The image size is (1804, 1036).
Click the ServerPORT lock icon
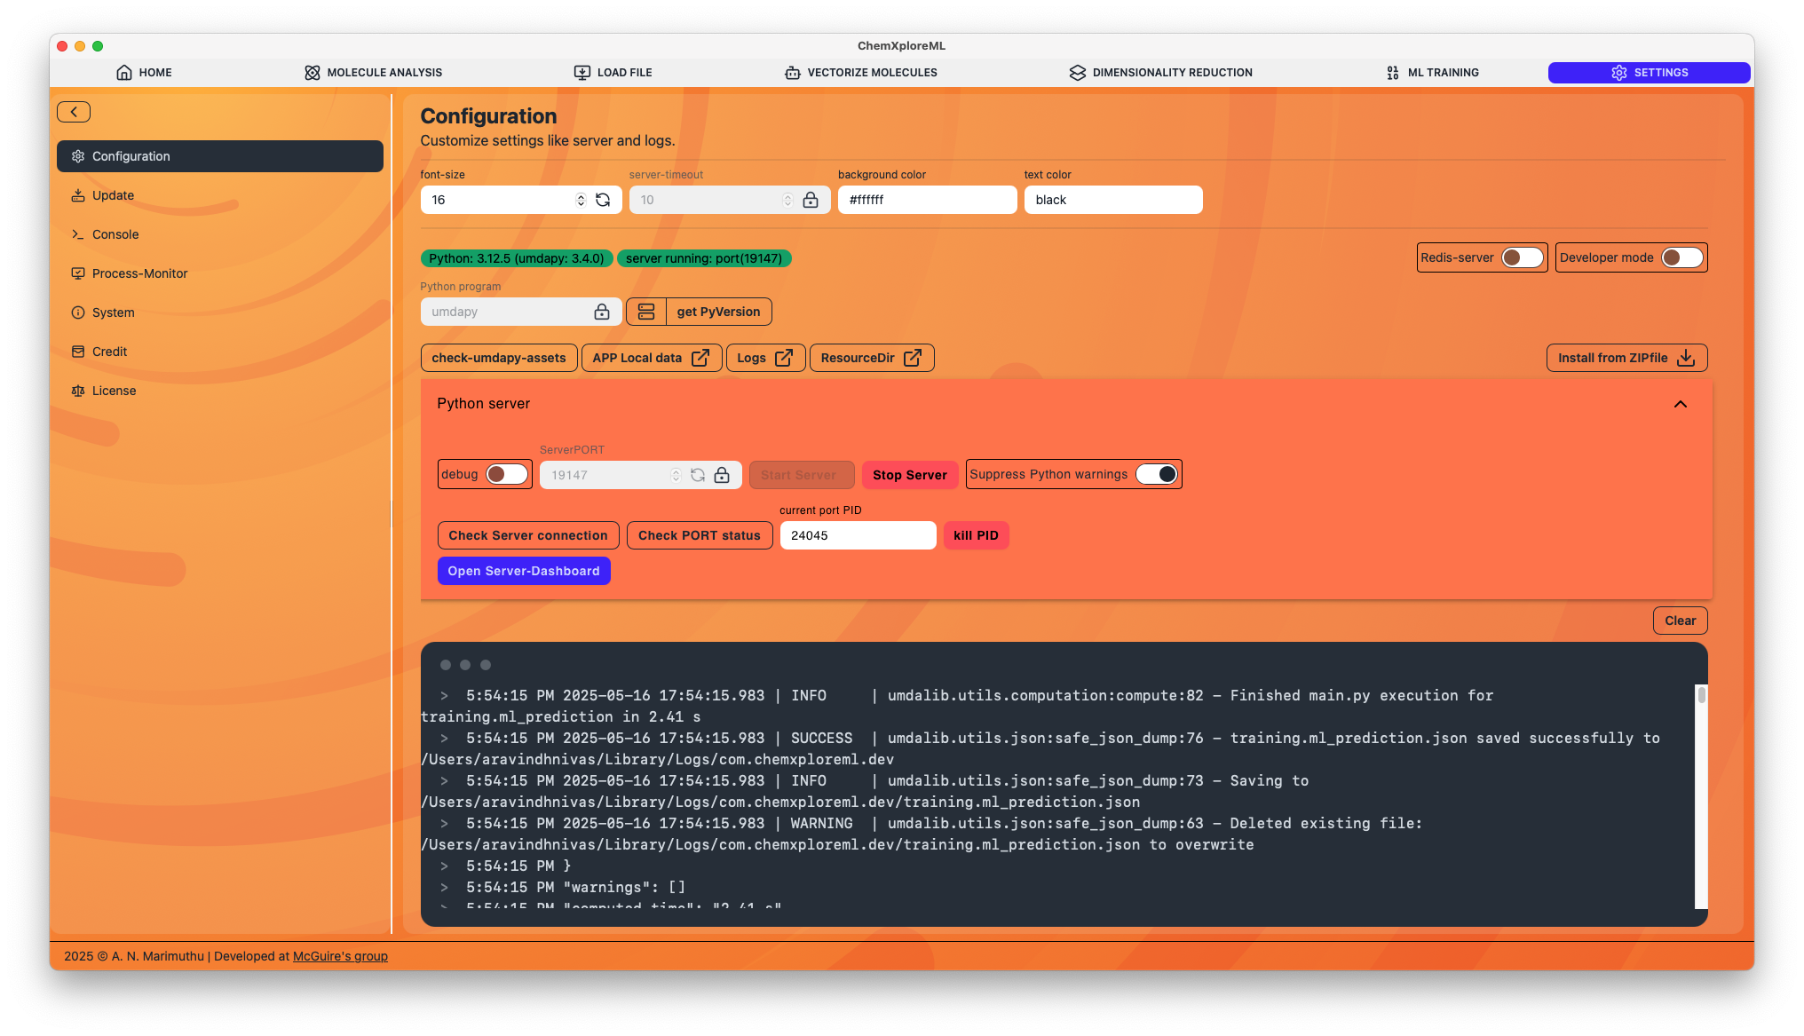coord(722,475)
